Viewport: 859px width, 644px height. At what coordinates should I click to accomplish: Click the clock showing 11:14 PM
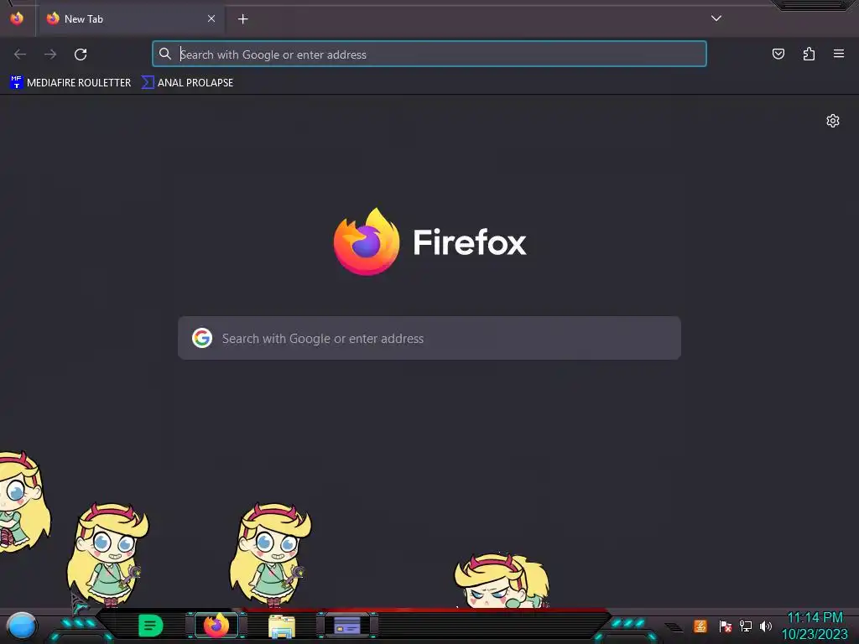coord(815,618)
